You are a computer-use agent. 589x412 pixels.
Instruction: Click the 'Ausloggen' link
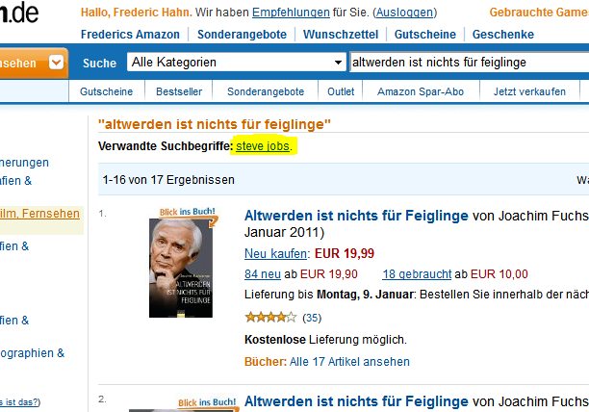click(x=404, y=13)
